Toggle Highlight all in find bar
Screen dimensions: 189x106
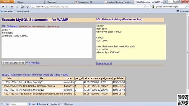(x=53, y=104)
